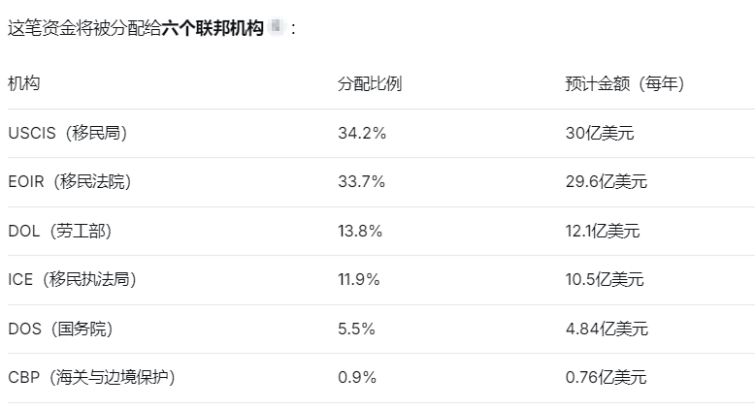Screen dimensions: 755x408
Task: Click the 29.6亿美元 amount cell
Action: point(607,181)
